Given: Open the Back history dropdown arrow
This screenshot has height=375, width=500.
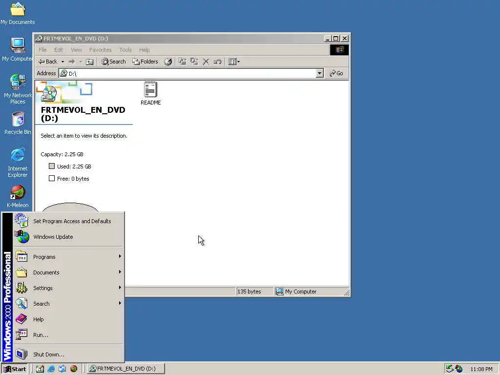Looking at the screenshot, I should tap(63, 62).
